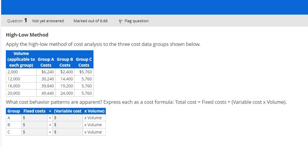Click the Question 1 label
This screenshot has height=147, width=308.
coord(17,21)
